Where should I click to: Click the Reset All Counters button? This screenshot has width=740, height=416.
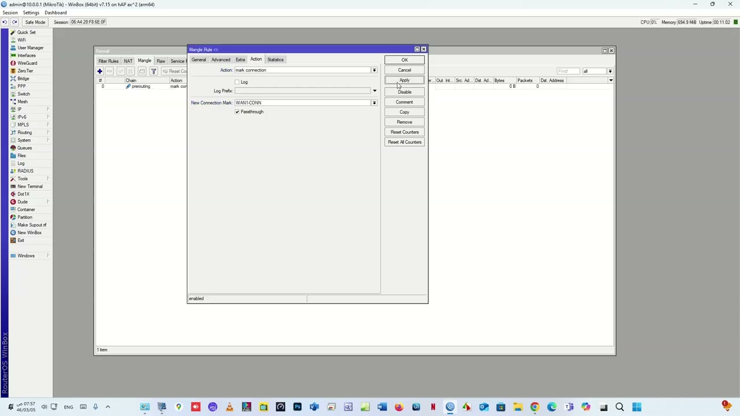pyautogui.click(x=405, y=142)
